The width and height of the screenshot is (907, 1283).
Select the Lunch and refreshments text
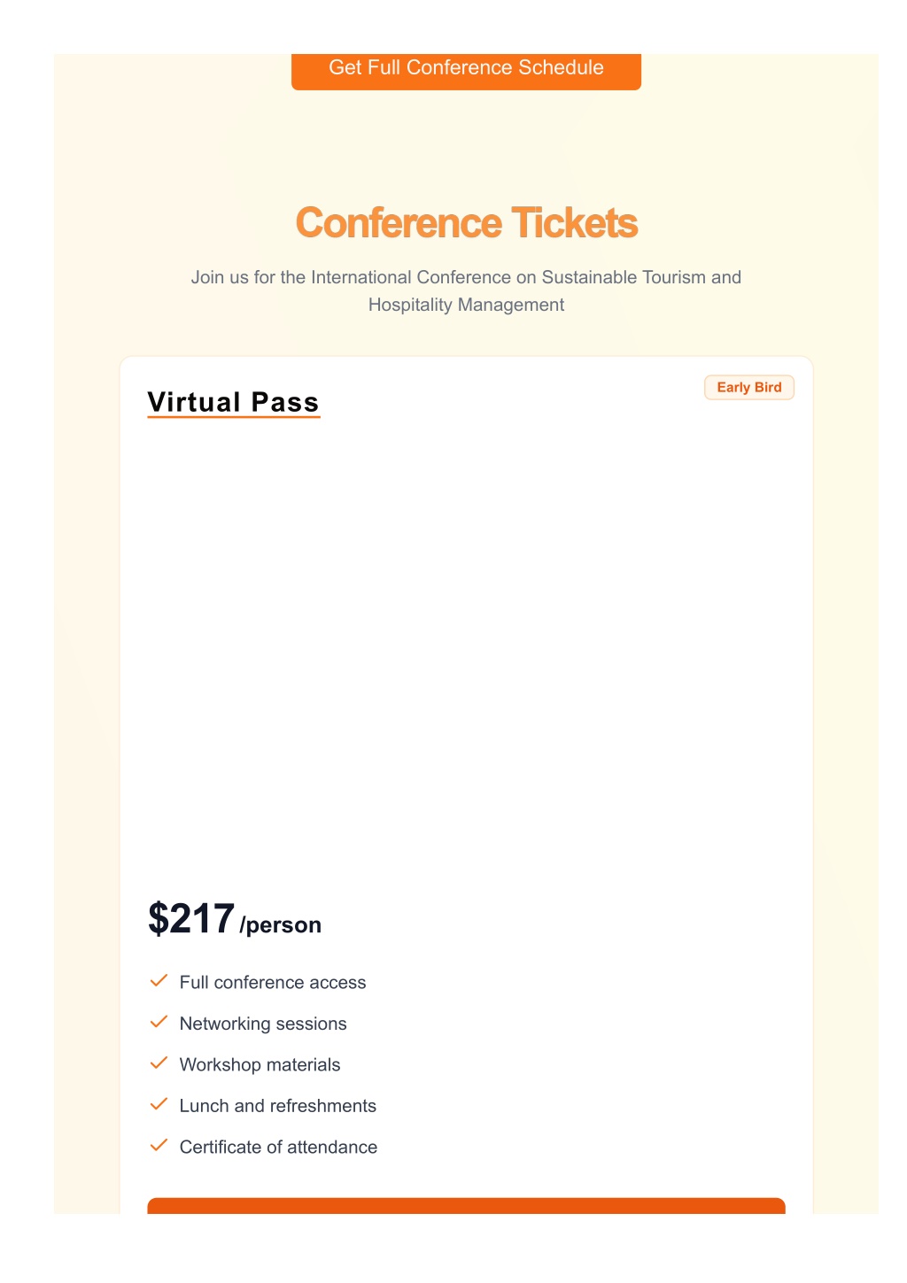click(278, 1106)
